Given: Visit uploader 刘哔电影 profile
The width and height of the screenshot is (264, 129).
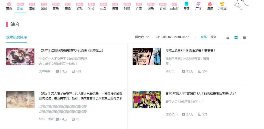Looking at the screenshot, I should [x=45, y=71].
